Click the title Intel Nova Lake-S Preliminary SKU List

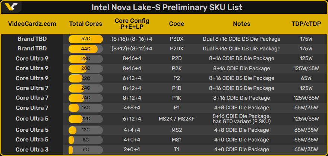point(167,7)
